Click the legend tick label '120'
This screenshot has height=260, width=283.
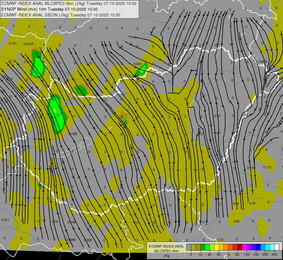click(x=247, y=255)
